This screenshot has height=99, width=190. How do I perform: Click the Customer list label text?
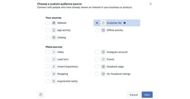pos(114,23)
